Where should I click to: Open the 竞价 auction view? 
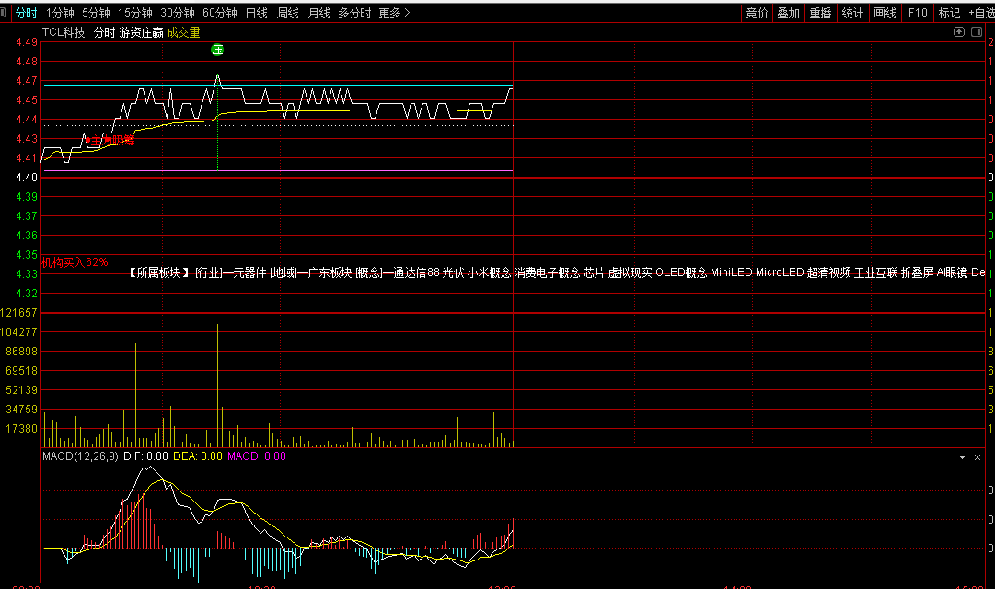[757, 13]
